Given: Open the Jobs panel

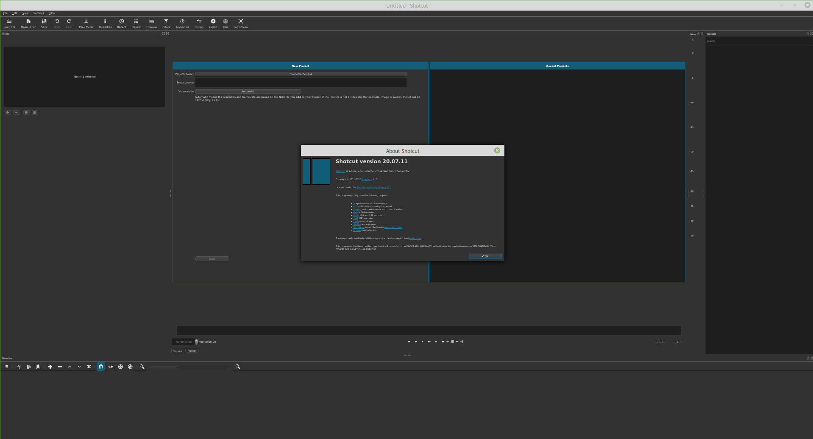Looking at the screenshot, I should click(226, 23).
